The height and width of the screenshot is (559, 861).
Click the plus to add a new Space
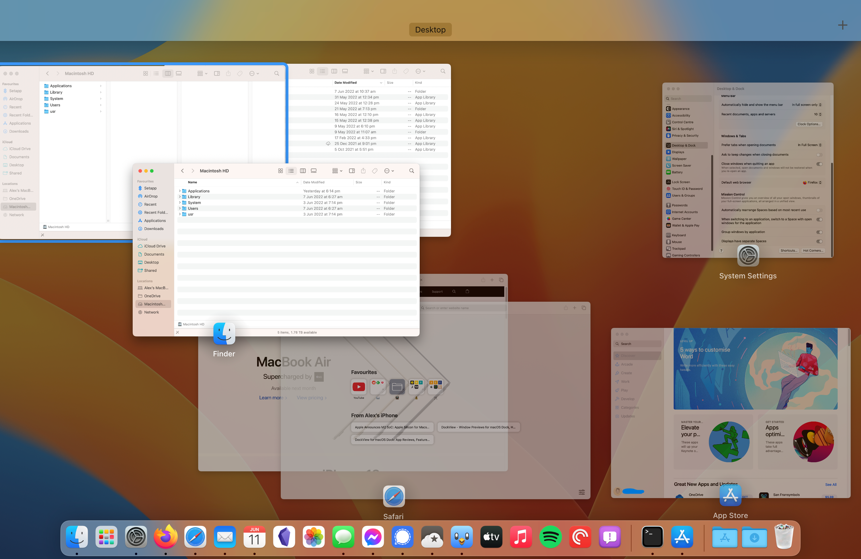click(842, 25)
